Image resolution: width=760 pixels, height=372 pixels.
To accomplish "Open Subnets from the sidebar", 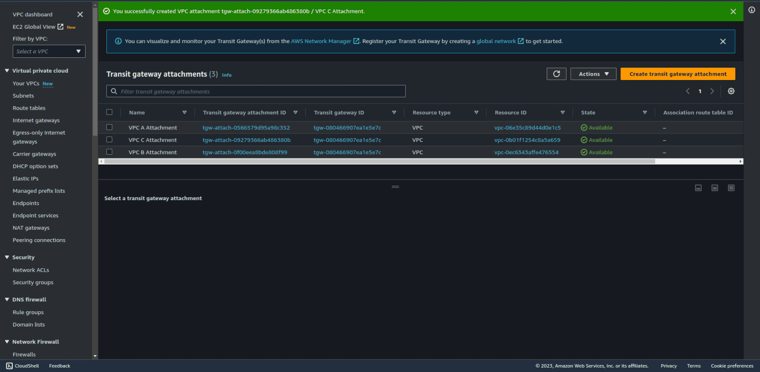I will click(24, 96).
